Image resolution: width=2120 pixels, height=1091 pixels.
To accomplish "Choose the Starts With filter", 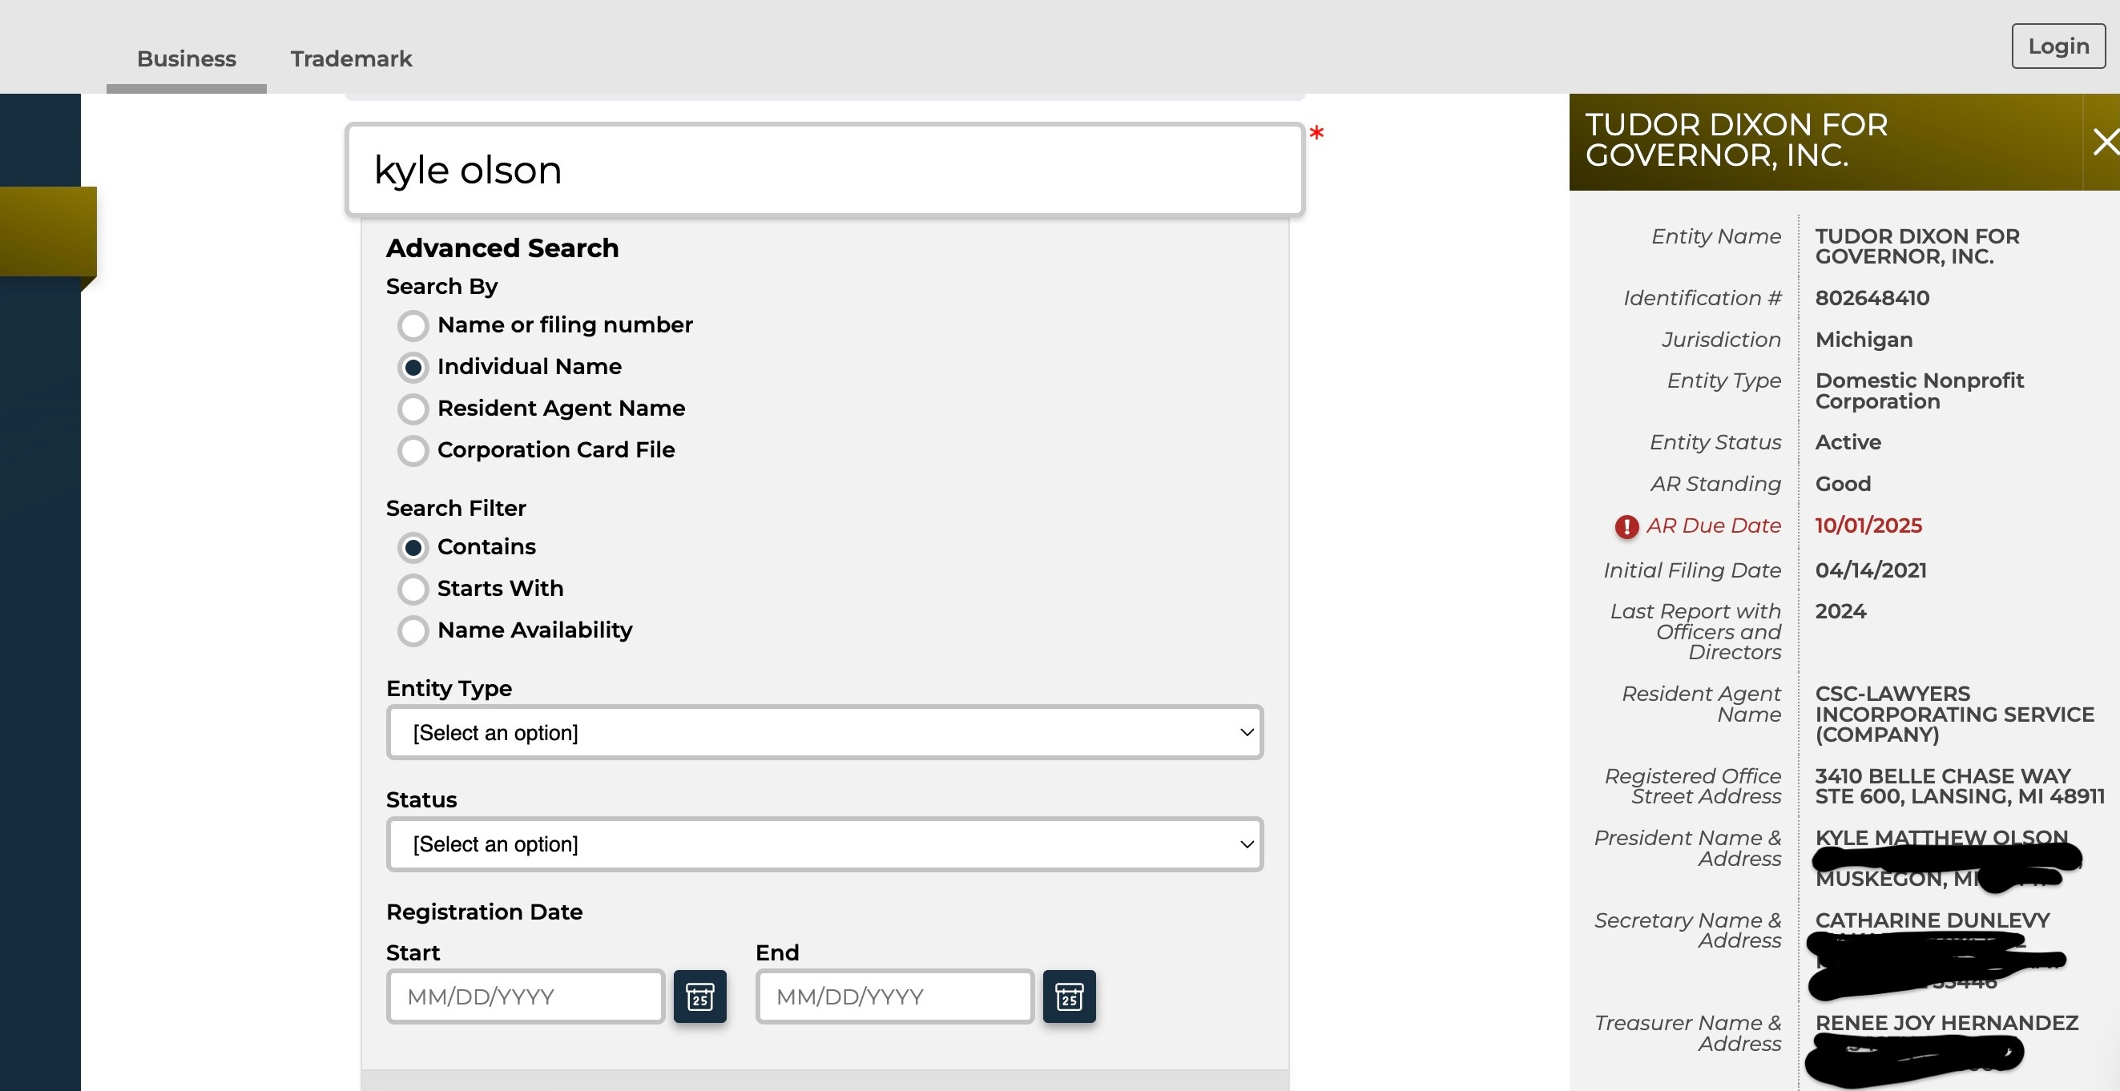I will [413, 589].
